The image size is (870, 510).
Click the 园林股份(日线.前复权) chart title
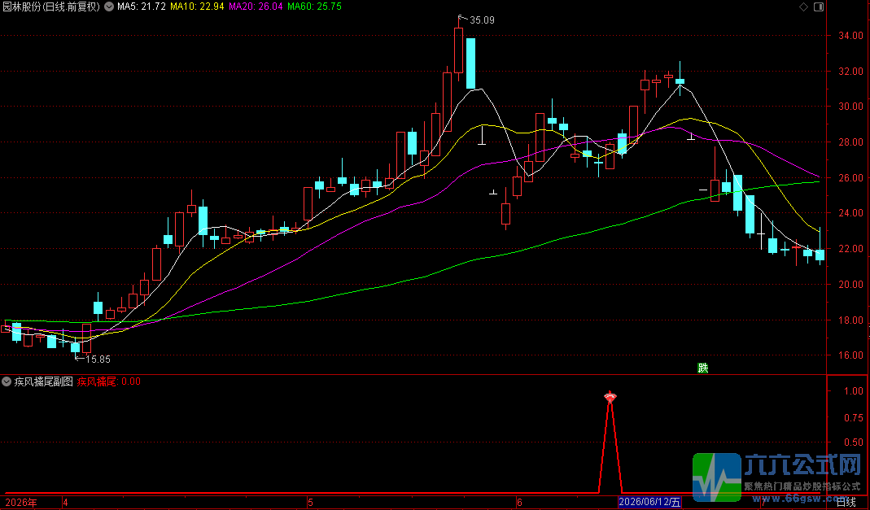click(51, 7)
